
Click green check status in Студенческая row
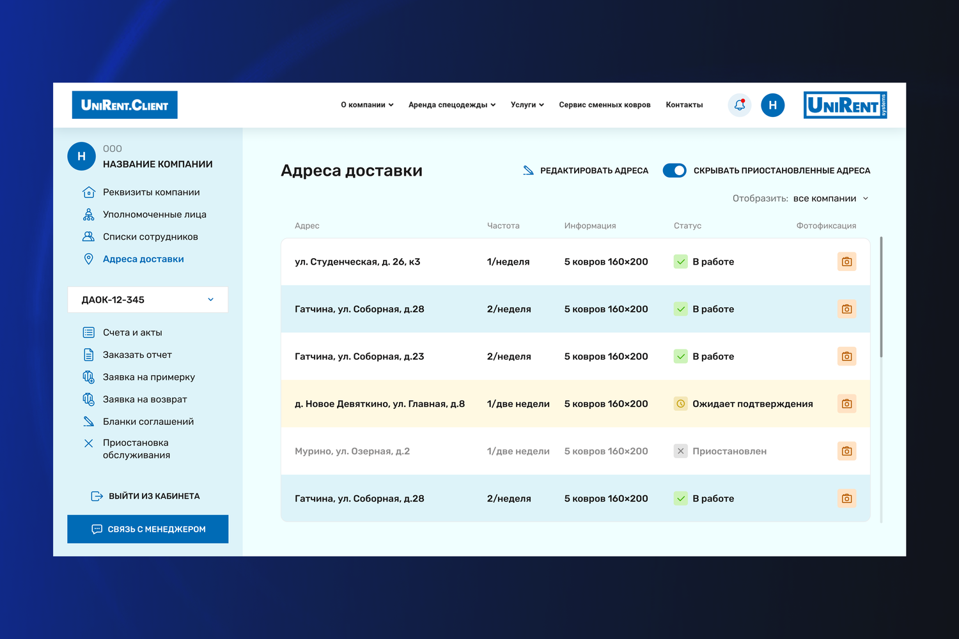(x=681, y=261)
